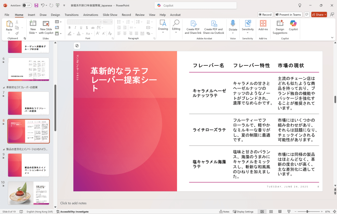The width and height of the screenshot is (337, 214).
Task: Click the Redo icon
Action: point(51,5)
